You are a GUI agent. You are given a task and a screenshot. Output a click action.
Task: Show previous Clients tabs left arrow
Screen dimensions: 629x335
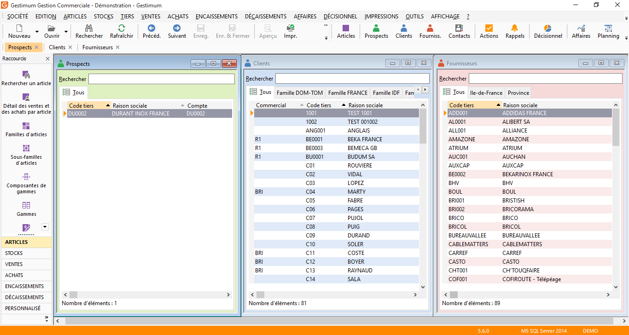coord(418,89)
